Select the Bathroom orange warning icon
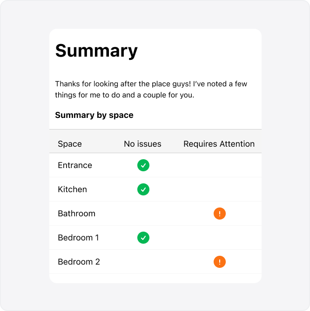This screenshot has width=310, height=311. click(x=220, y=214)
